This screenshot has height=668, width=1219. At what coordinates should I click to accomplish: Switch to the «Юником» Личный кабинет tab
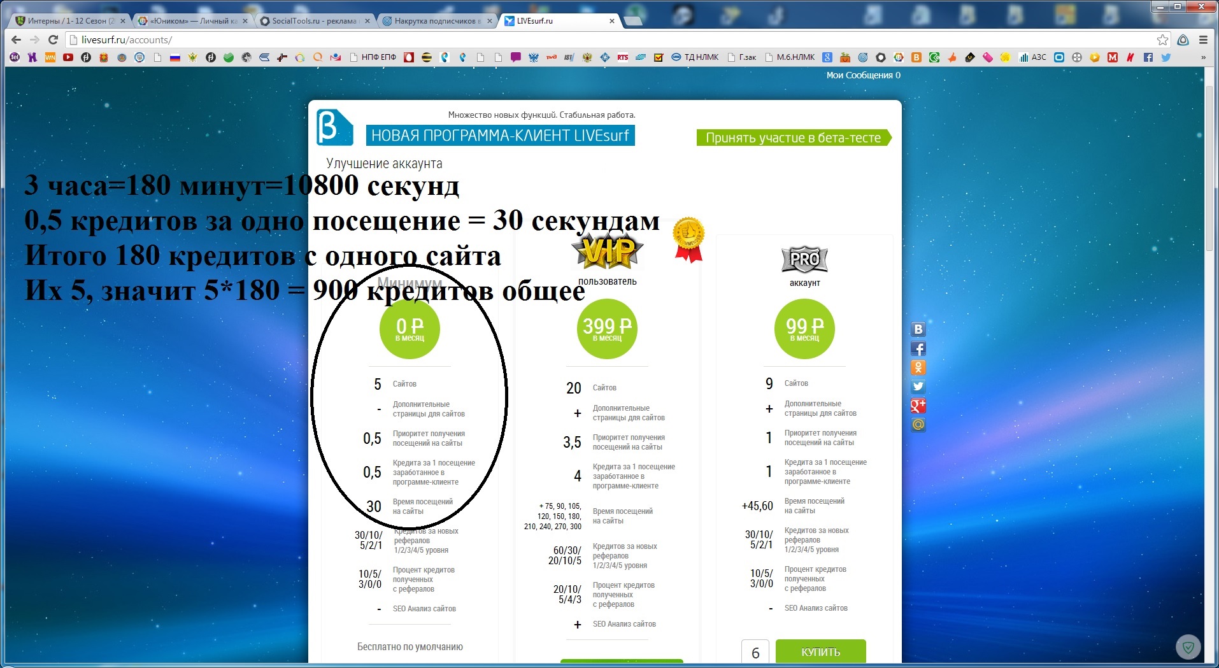tap(194, 20)
